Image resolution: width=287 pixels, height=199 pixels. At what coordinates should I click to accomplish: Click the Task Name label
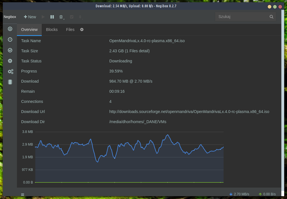click(x=31, y=41)
